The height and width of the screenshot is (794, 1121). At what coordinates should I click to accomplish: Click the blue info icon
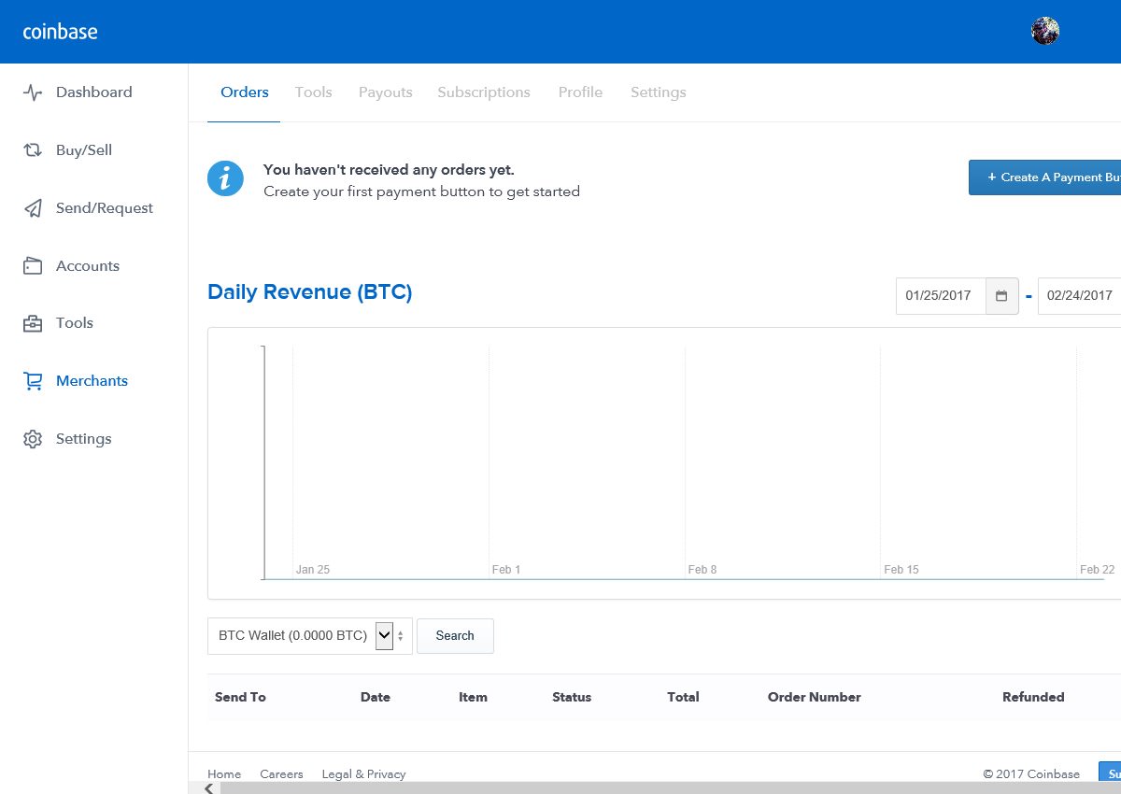tap(225, 177)
